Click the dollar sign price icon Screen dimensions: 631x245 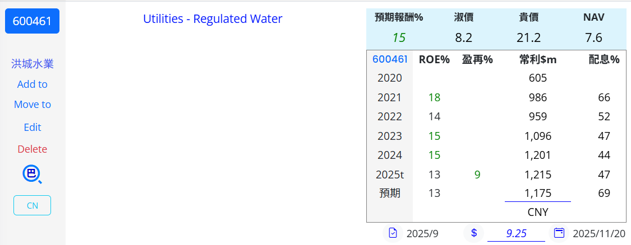[474, 233]
